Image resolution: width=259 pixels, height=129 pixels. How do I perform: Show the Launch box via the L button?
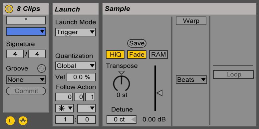(10, 121)
